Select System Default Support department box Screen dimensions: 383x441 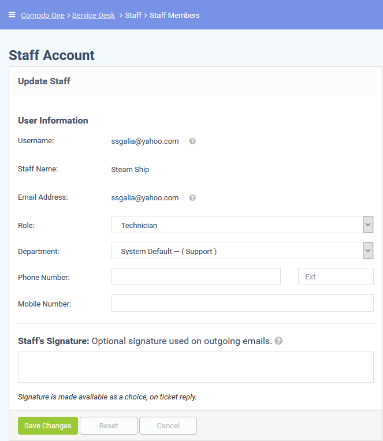click(242, 251)
